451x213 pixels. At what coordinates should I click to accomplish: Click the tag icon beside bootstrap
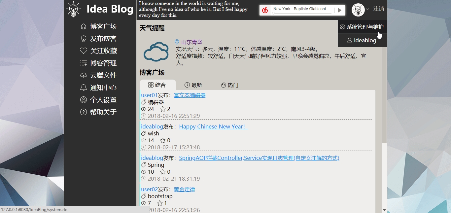[x=144, y=196]
